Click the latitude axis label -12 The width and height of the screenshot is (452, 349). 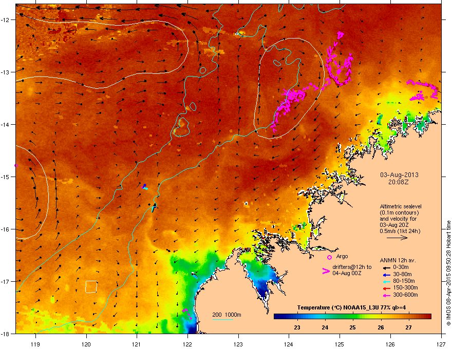6,20
